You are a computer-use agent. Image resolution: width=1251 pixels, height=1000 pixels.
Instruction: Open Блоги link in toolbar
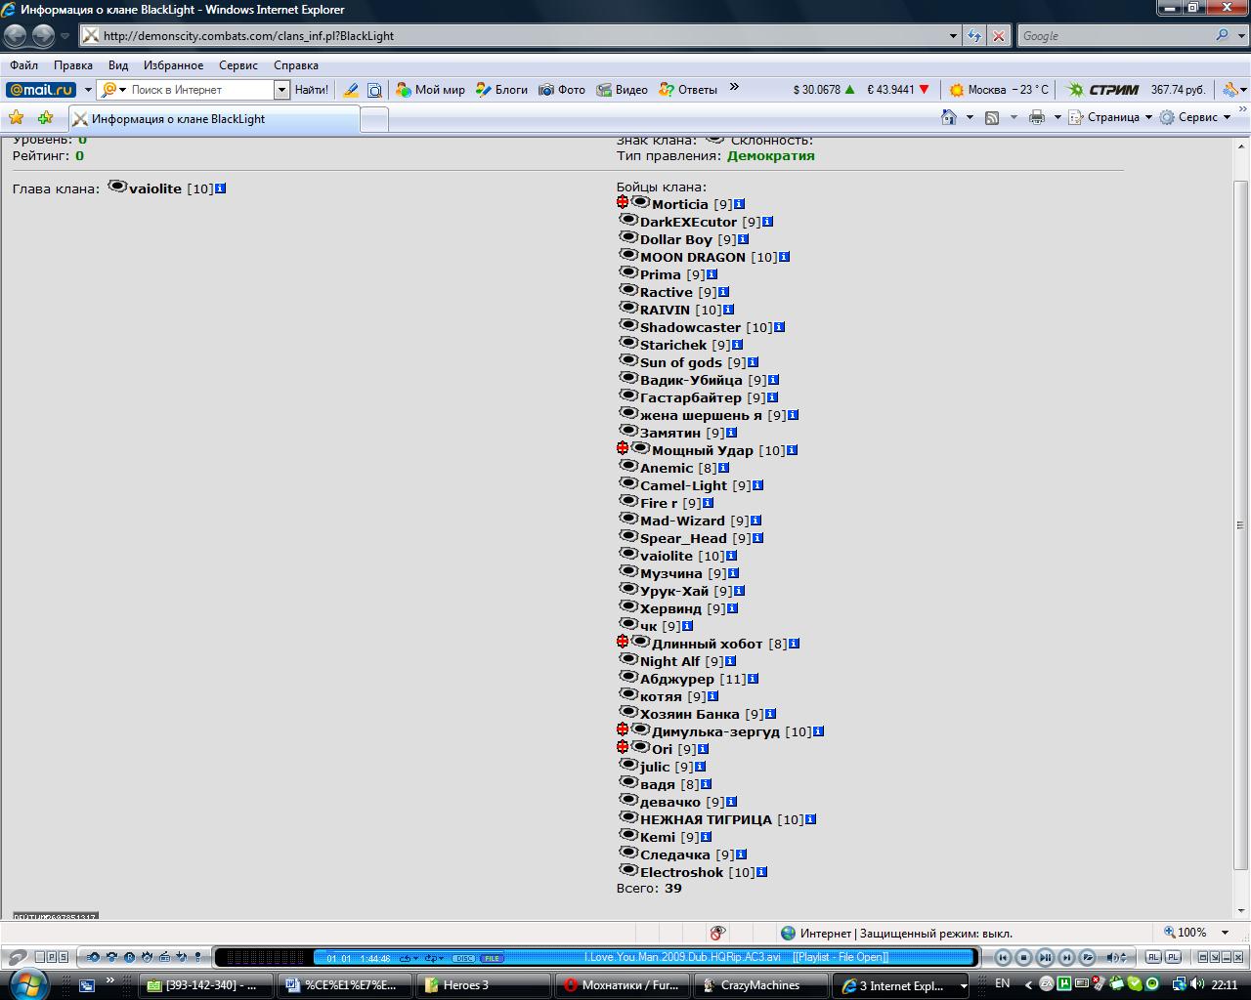502,90
